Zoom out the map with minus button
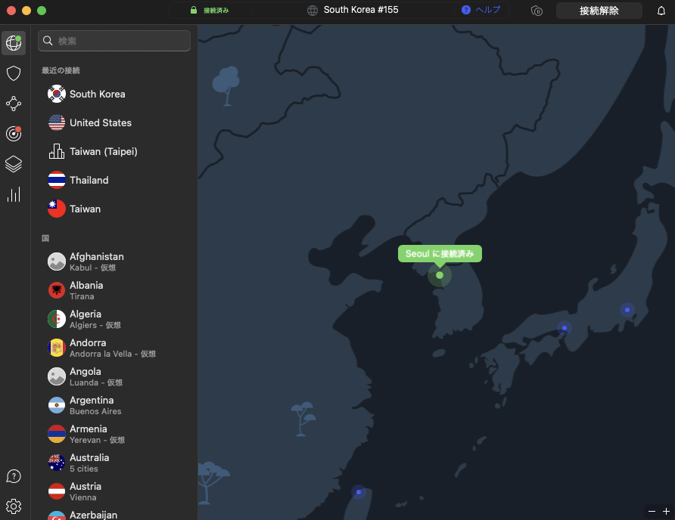 (652, 512)
